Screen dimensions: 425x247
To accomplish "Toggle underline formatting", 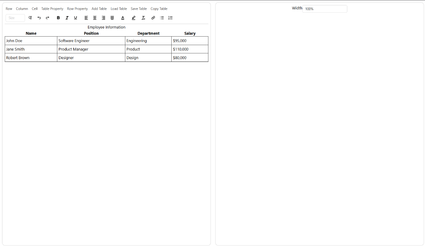I will 75,18.
